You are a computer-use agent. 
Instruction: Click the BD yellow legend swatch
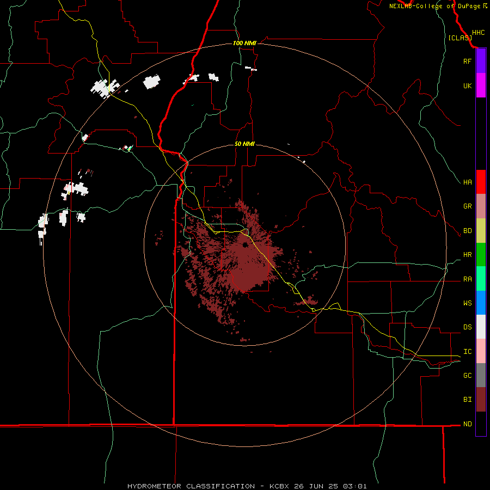(481, 231)
